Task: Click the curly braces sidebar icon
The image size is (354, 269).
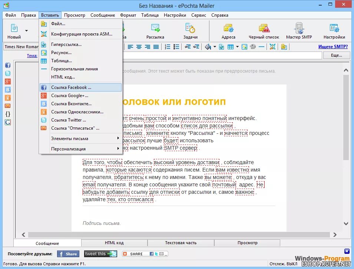Action: [8, 114]
